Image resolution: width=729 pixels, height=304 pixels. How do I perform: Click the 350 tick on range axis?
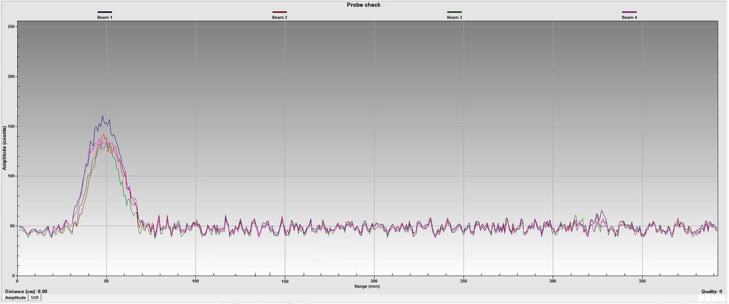pos(642,280)
